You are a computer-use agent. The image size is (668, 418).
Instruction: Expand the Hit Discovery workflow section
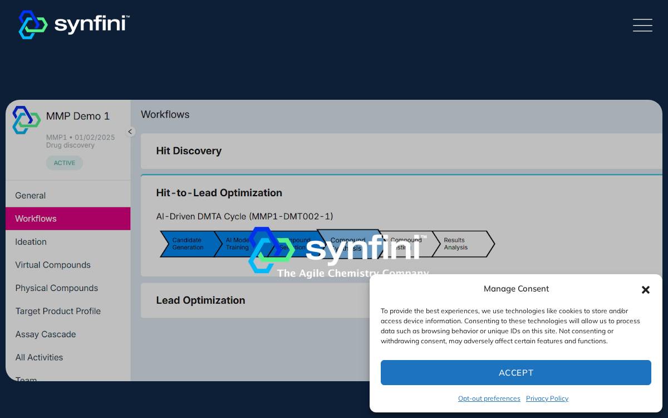point(401,151)
